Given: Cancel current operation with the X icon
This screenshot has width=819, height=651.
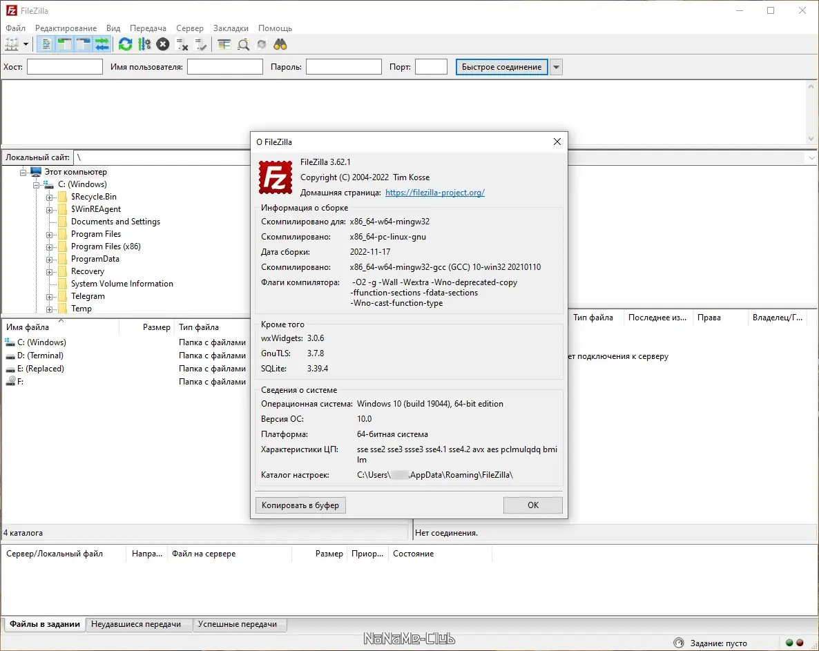Looking at the screenshot, I should click(163, 44).
